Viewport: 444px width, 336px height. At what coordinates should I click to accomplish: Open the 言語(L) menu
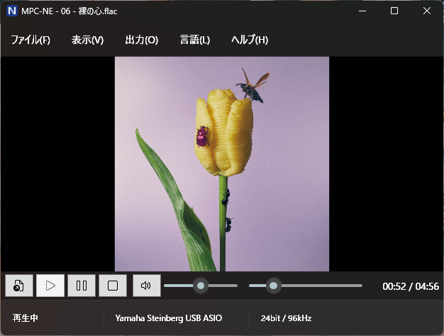coord(195,40)
